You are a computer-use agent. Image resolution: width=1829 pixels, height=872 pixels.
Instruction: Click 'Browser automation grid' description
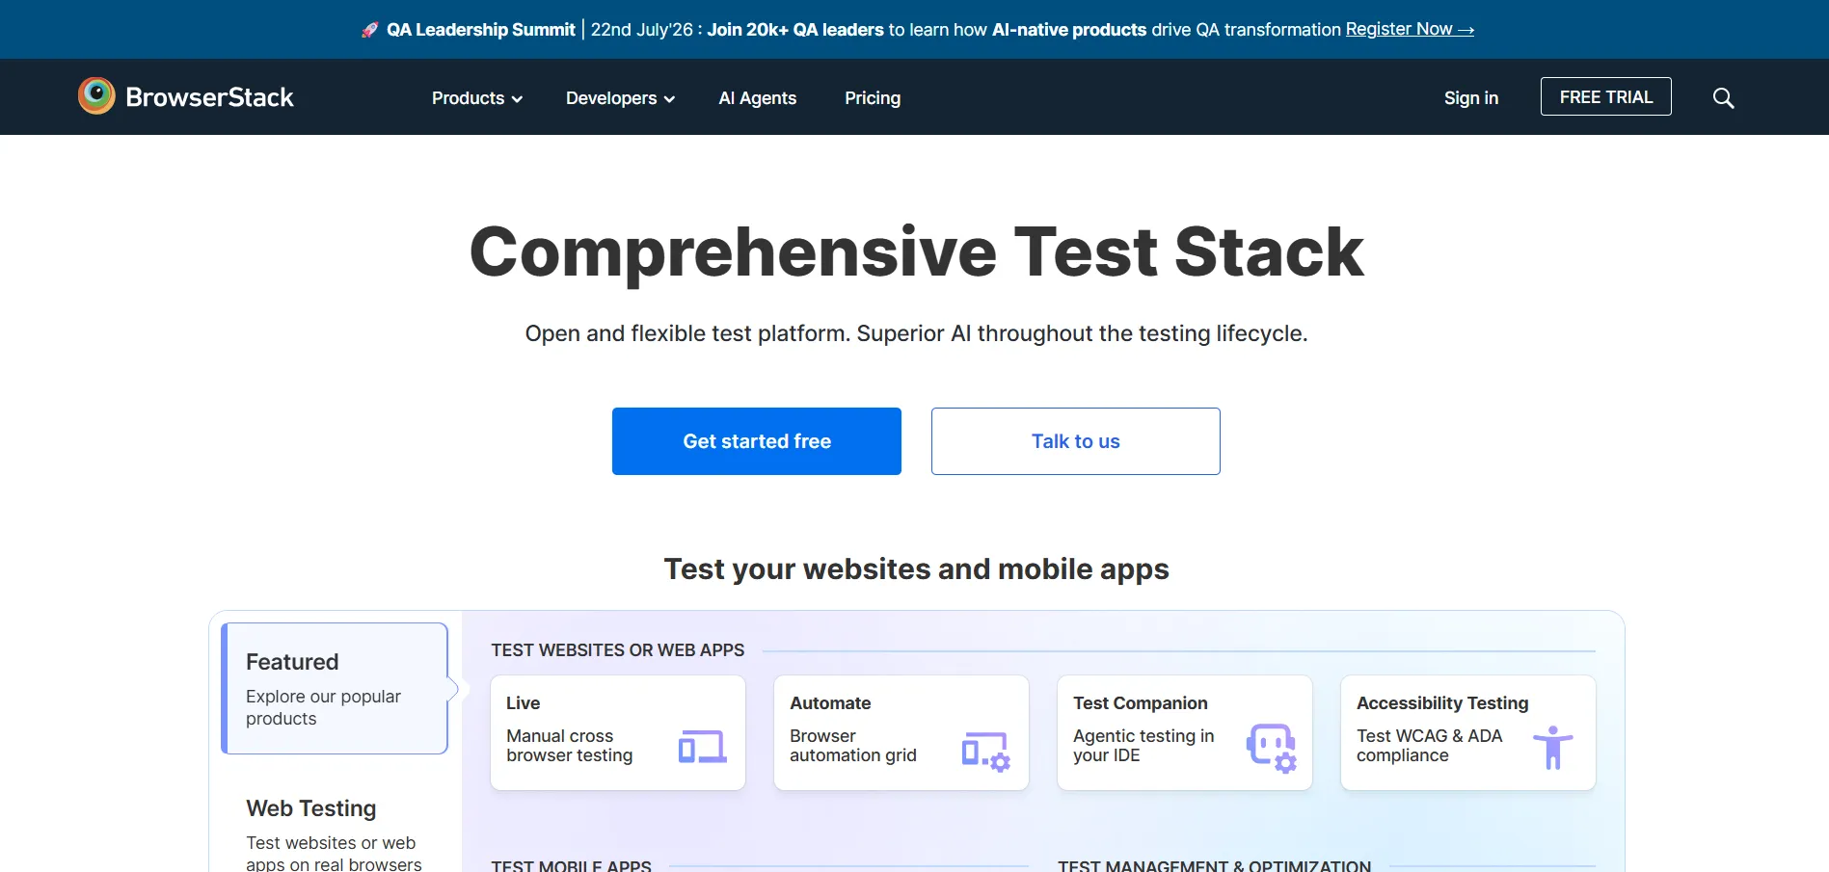(x=853, y=746)
